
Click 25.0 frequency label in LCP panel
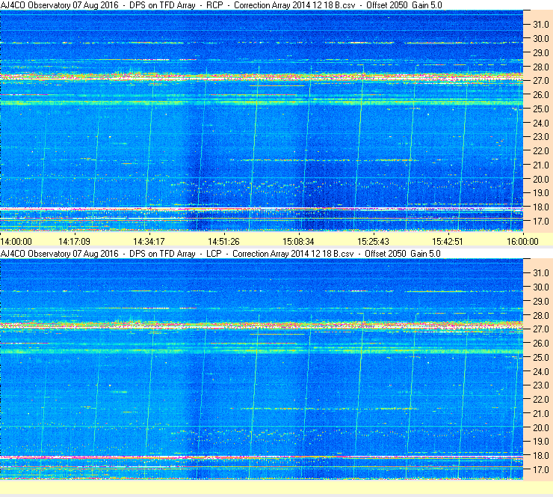coord(540,357)
